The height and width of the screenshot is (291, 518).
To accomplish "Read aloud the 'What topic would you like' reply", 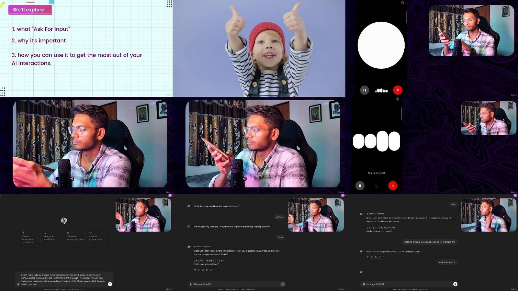I will point(368,257).
